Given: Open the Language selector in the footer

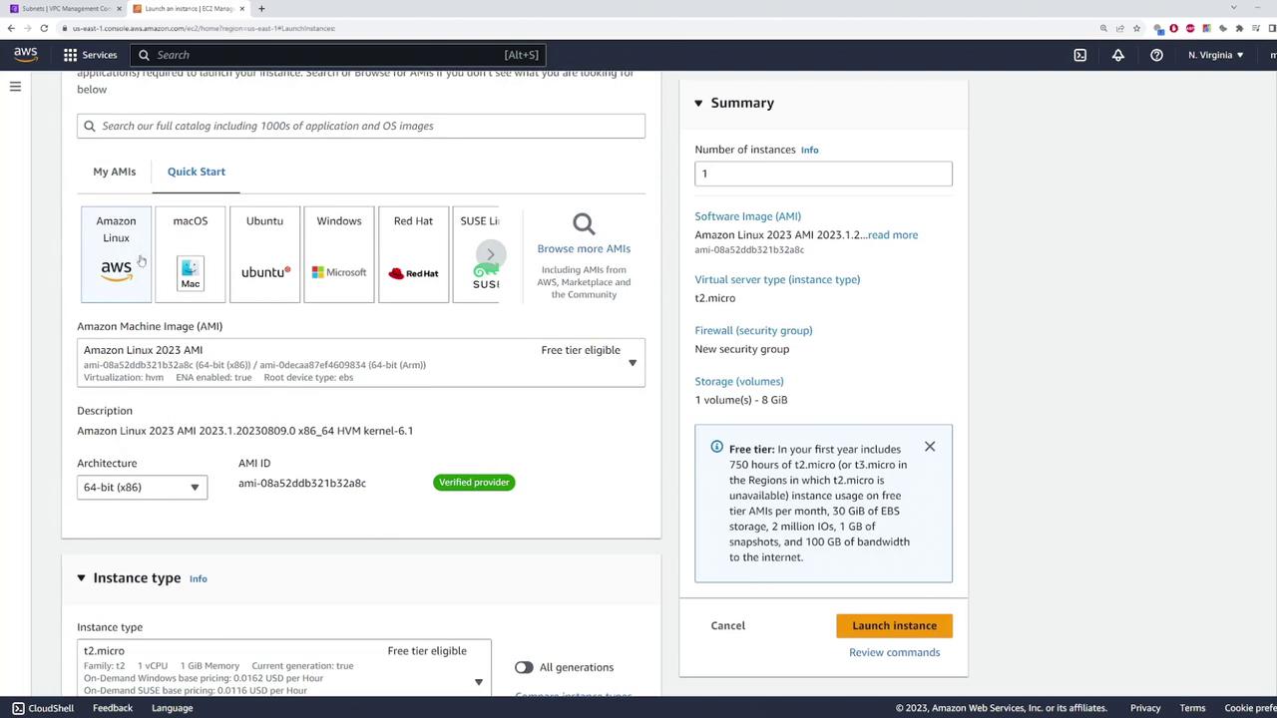Looking at the screenshot, I should click(x=172, y=708).
